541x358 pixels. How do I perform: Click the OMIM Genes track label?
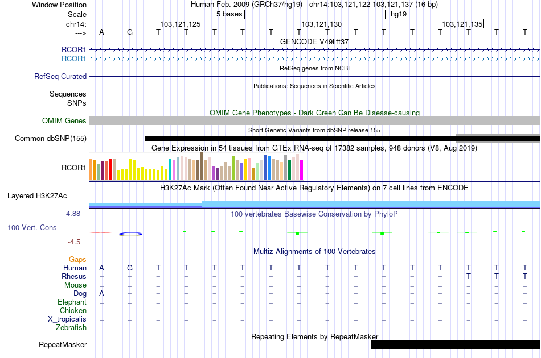pos(64,121)
